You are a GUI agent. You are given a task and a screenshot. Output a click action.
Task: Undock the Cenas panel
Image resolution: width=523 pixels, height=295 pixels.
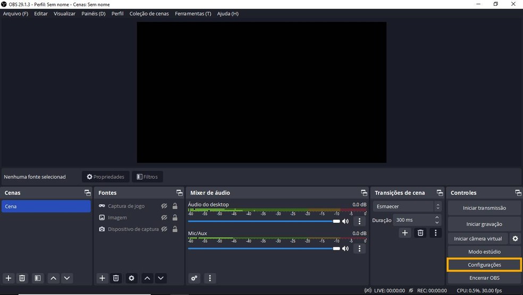[87, 193]
